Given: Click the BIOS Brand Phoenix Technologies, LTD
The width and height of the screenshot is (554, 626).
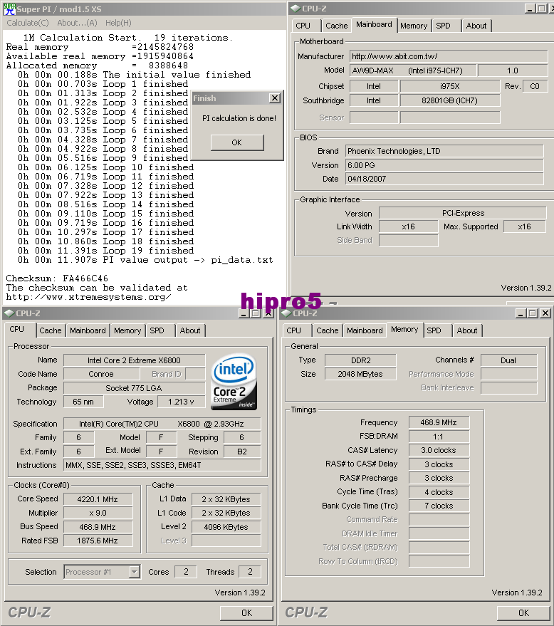Looking at the screenshot, I should (444, 151).
